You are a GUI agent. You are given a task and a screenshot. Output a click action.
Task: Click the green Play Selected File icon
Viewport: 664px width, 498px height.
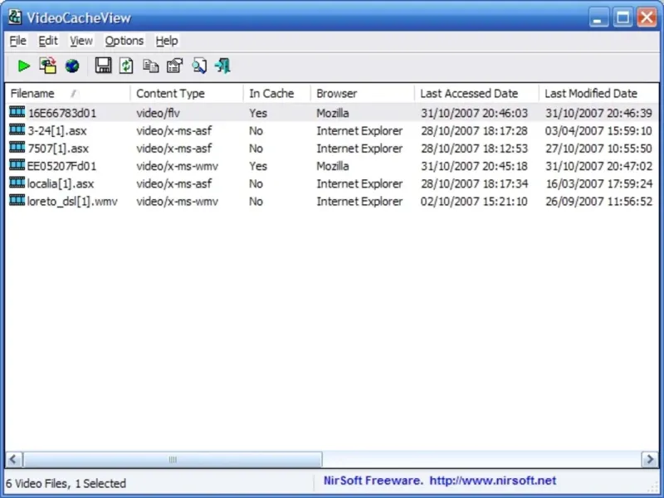coord(24,66)
